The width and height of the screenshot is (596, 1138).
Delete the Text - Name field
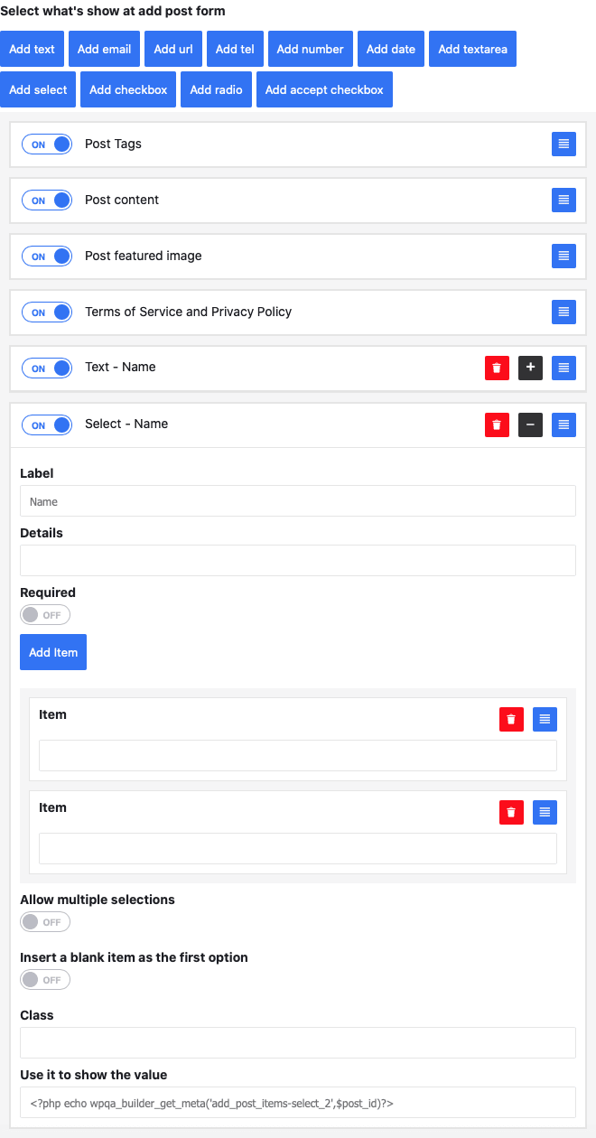[x=497, y=368]
